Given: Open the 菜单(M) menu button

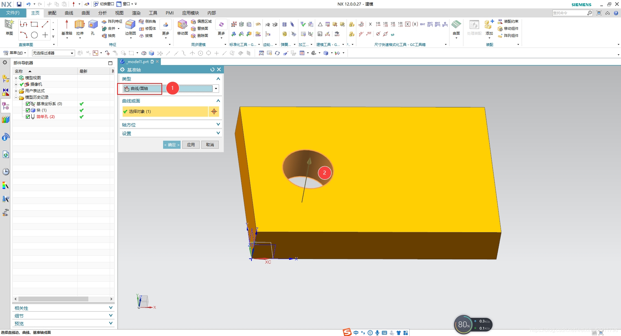Looking at the screenshot, I should (x=15, y=53).
